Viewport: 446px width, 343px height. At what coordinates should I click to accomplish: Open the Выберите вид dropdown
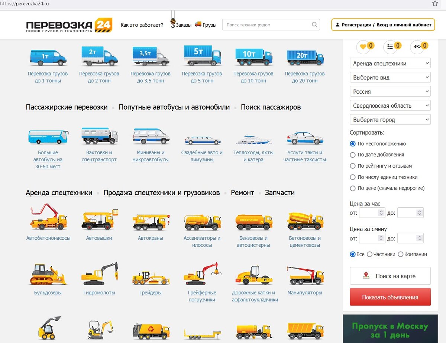pos(390,77)
